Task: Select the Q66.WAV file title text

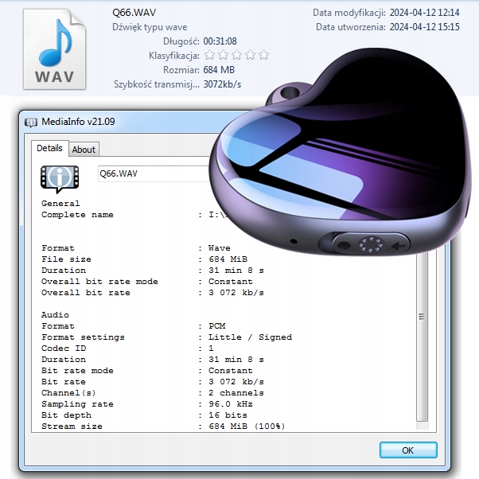Action: point(134,13)
